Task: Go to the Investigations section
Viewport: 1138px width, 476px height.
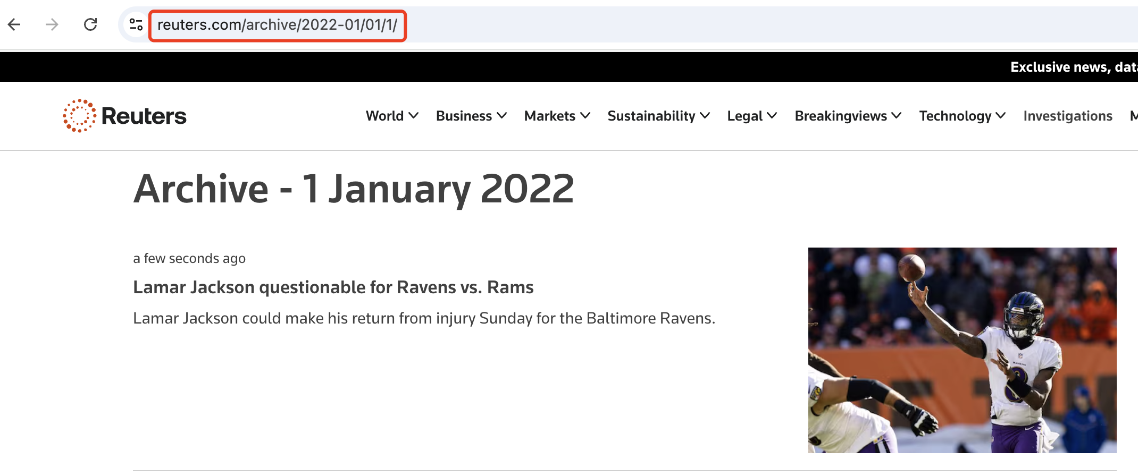Action: pyautogui.click(x=1068, y=116)
